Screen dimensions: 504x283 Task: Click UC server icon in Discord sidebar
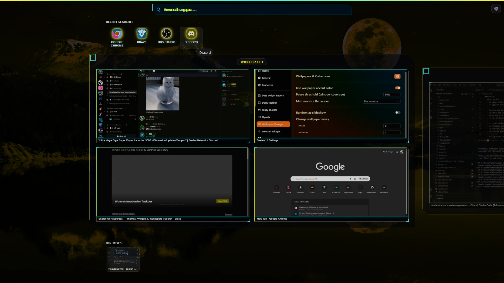[100, 99]
